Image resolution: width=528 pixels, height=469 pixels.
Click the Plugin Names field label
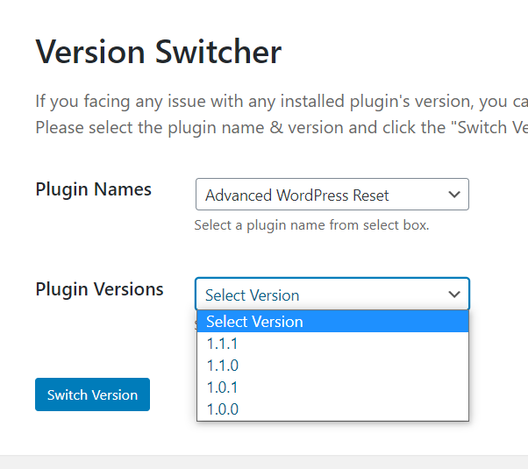[x=93, y=189]
